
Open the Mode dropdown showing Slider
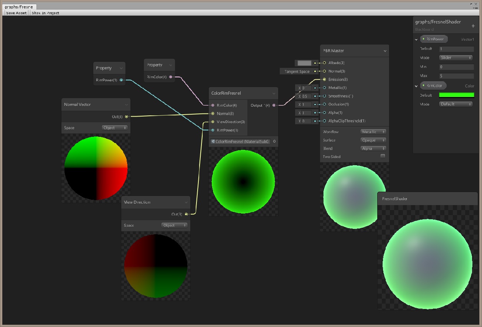coord(456,57)
